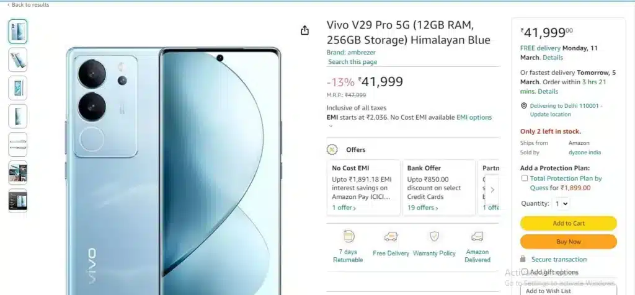Tick the Add gift options checkbox
The width and height of the screenshot is (635, 295).
click(x=525, y=272)
